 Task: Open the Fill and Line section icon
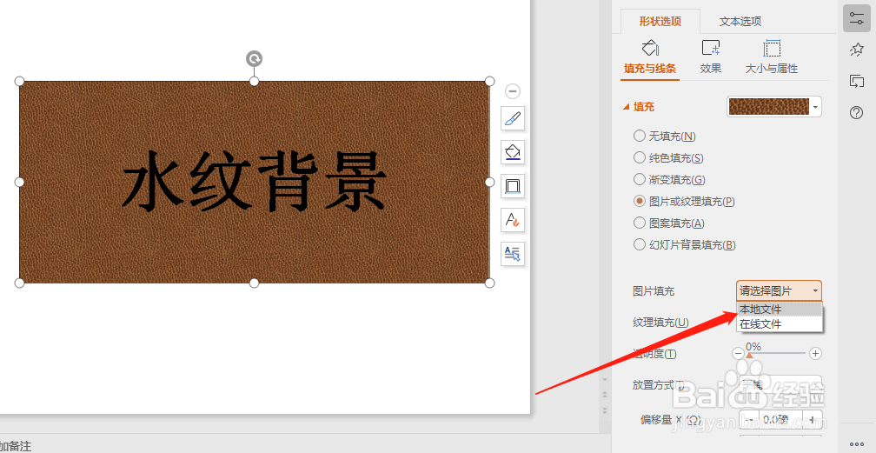pos(650,48)
